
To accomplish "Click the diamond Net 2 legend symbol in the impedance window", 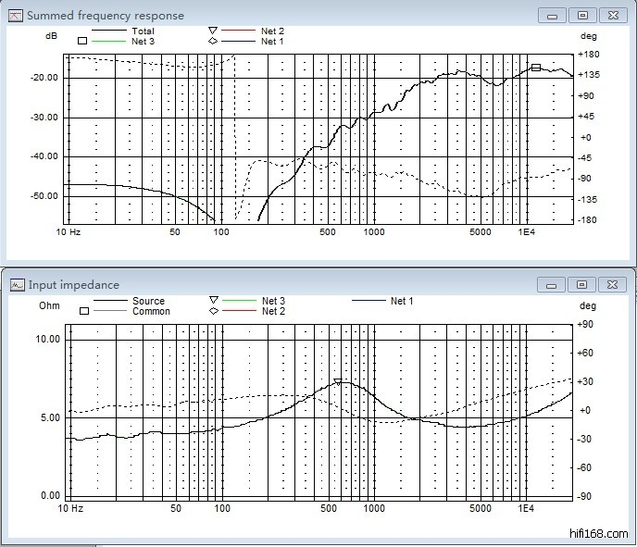I will pyautogui.click(x=213, y=312).
